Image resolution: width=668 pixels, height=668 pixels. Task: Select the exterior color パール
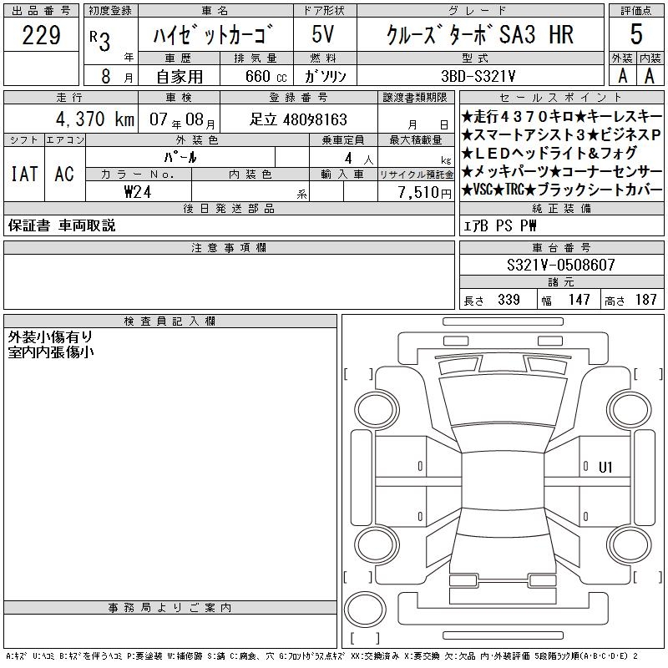click(x=180, y=157)
